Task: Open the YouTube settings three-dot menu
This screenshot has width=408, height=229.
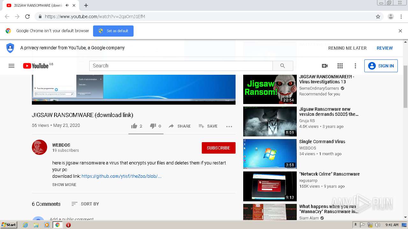Action: click(355, 66)
